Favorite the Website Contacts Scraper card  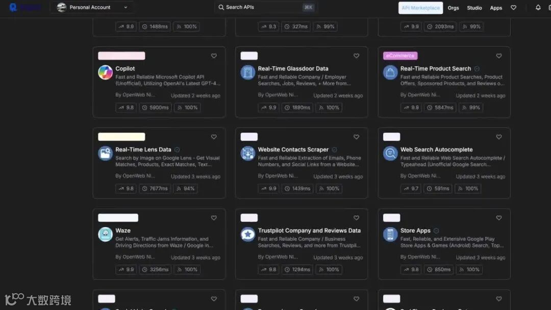click(356, 137)
